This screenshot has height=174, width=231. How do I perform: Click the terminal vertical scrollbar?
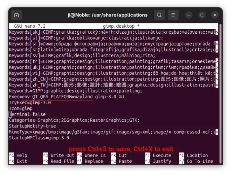[x=220, y=93]
